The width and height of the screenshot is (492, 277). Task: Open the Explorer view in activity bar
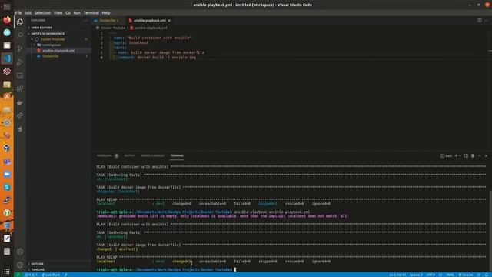[x=20, y=22]
